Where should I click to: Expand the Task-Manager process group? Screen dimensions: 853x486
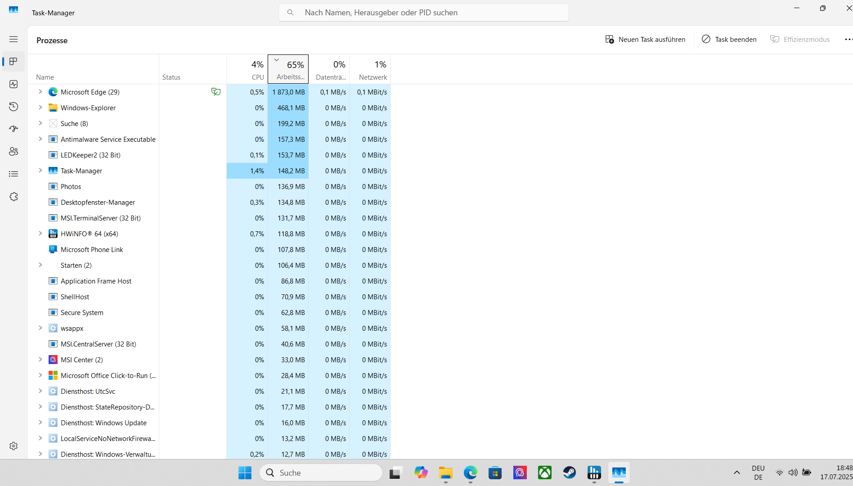coord(40,171)
